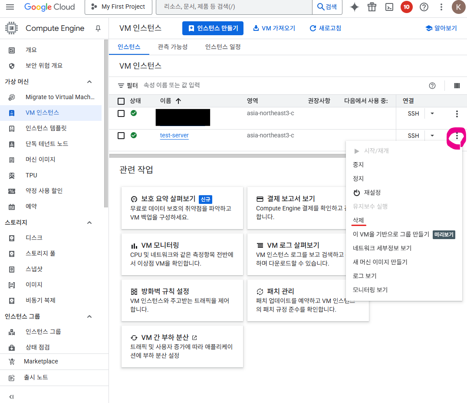Click the 알아보기 learn button
The height and width of the screenshot is (403, 467).
[x=441, y=28]
